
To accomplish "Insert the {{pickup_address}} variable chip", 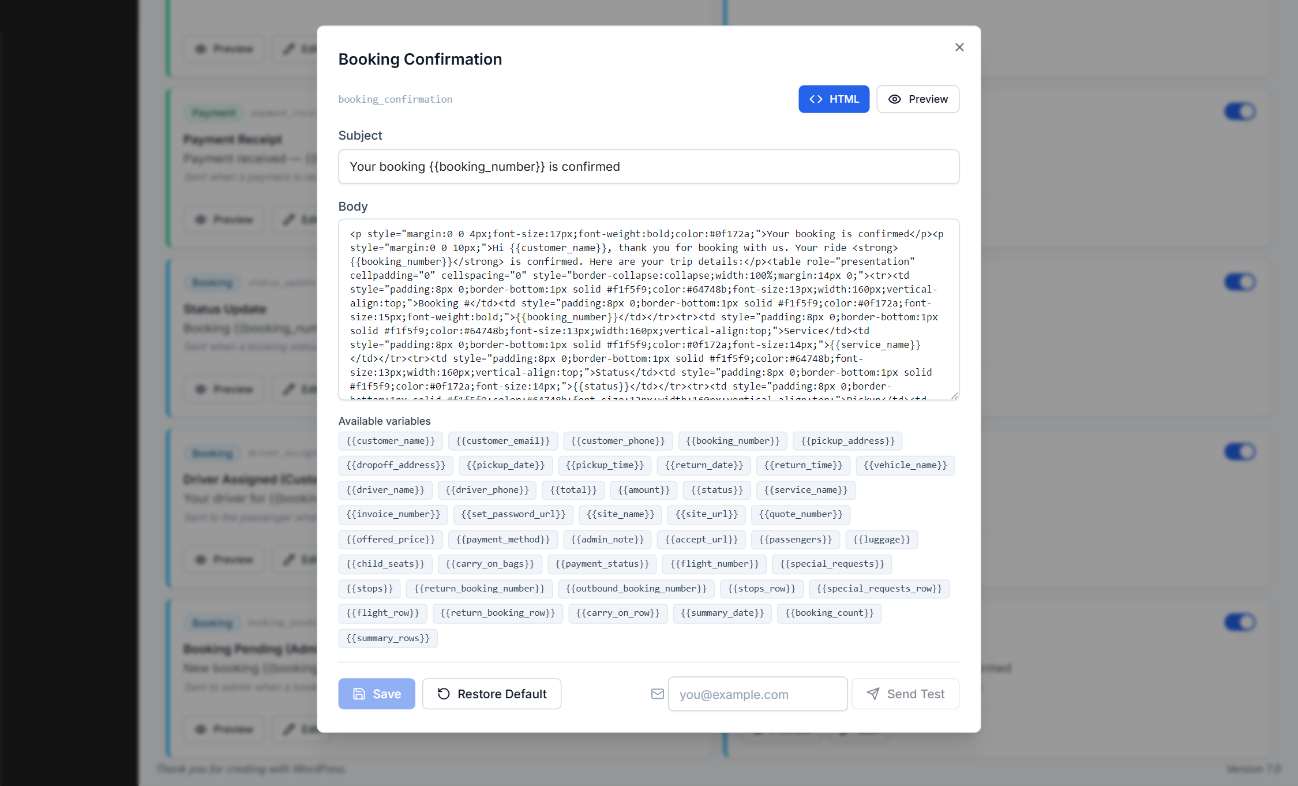I will (x=847, y=441).
